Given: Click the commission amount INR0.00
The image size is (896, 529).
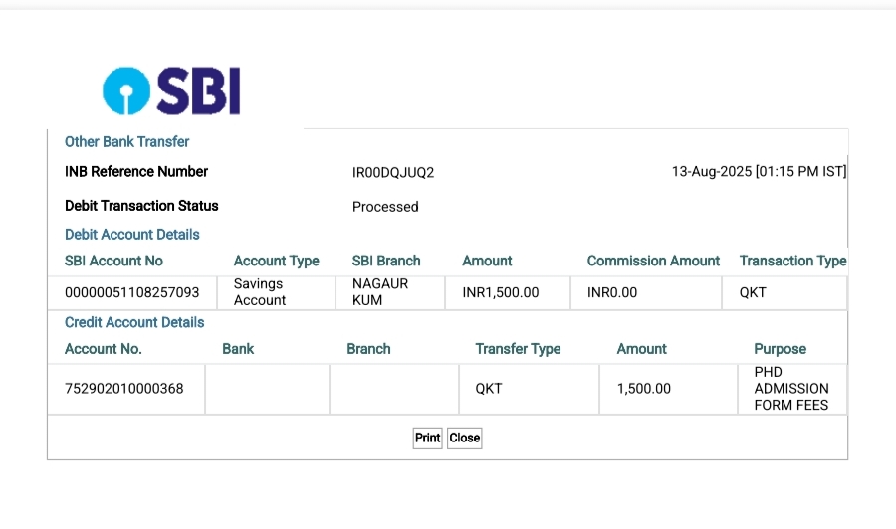Looking at the screenshot, I should click(x=611, y=293).
